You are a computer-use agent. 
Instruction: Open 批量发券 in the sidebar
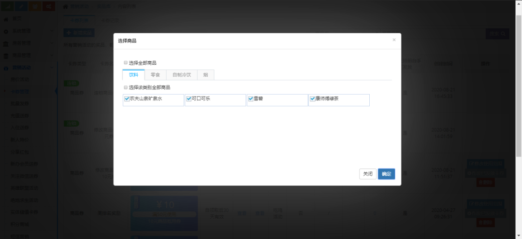click(x=20, y=104)
